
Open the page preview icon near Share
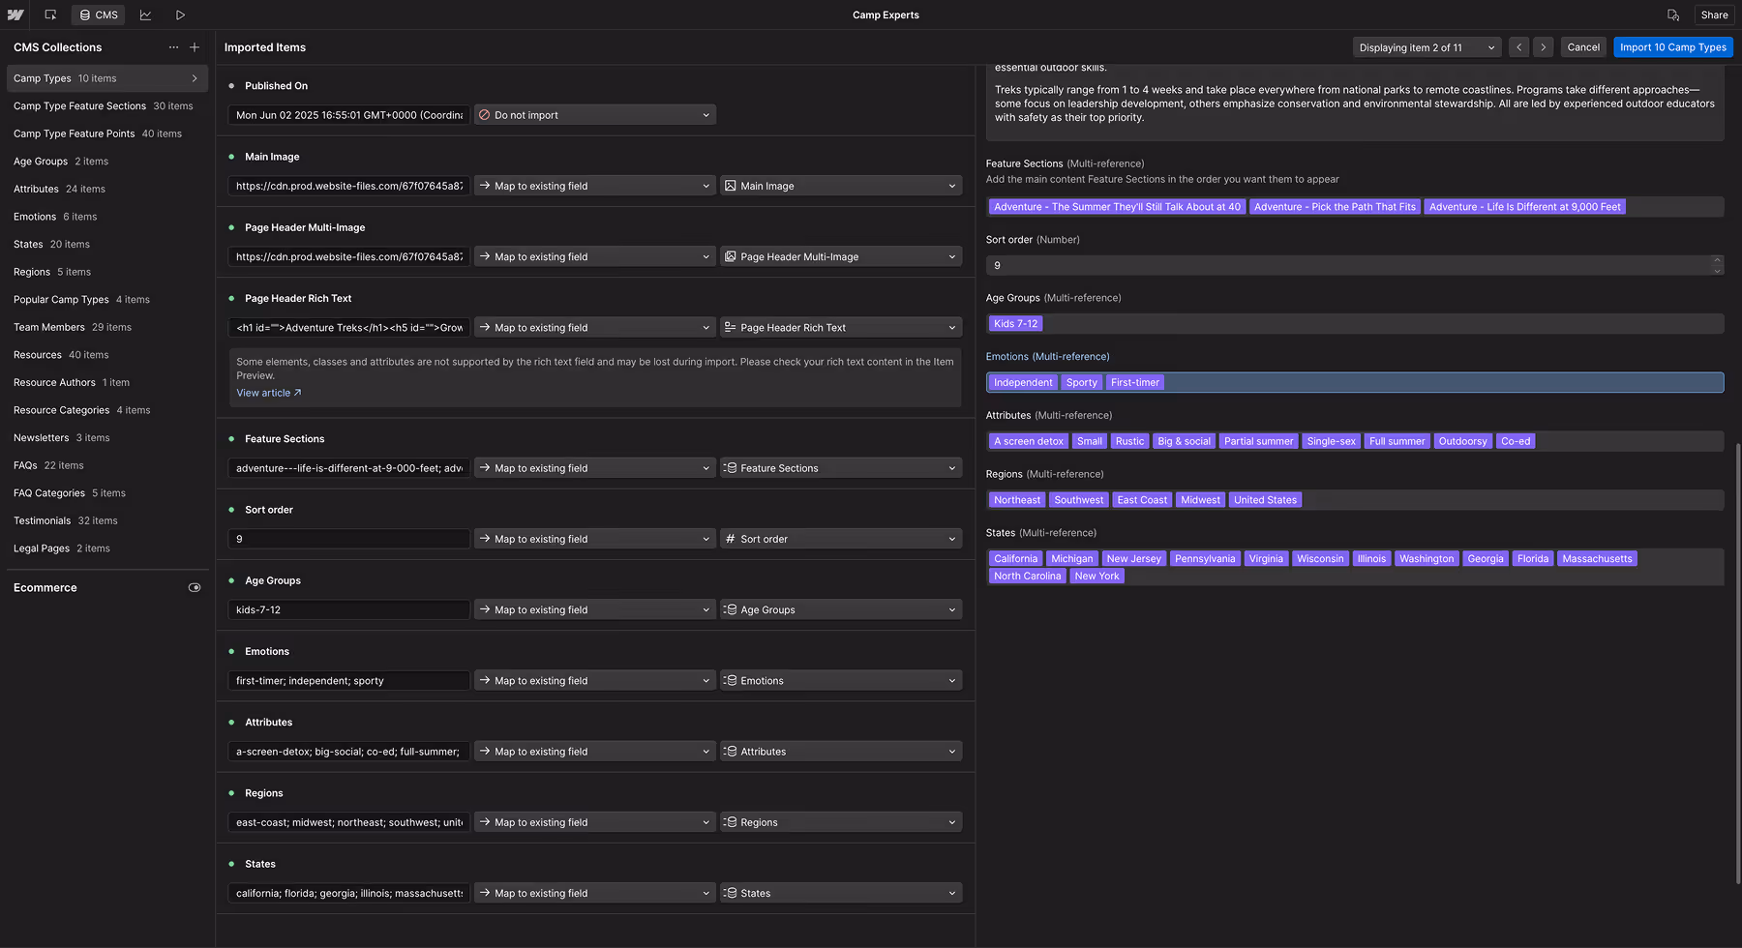[x=1673, y=15]
